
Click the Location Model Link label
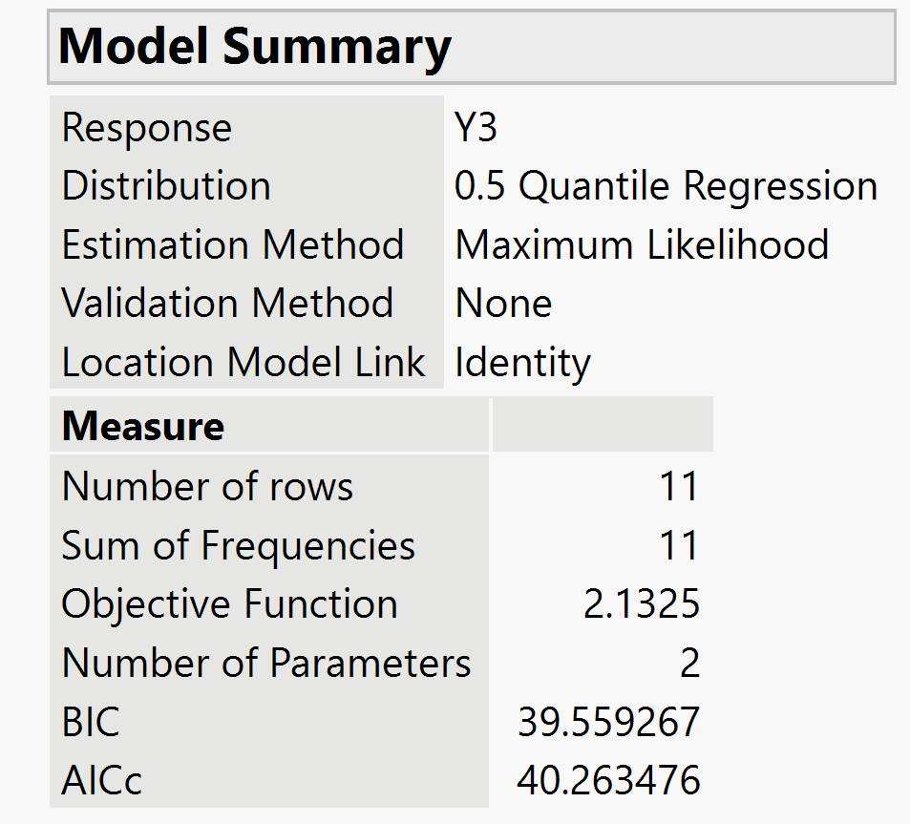coord(243,363)
